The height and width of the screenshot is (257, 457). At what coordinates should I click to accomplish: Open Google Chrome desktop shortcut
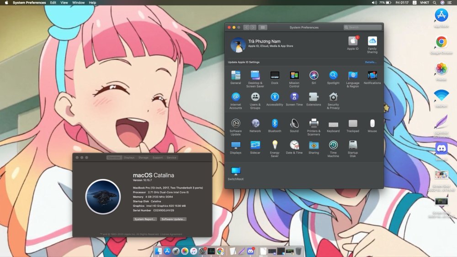pos(441,45)
